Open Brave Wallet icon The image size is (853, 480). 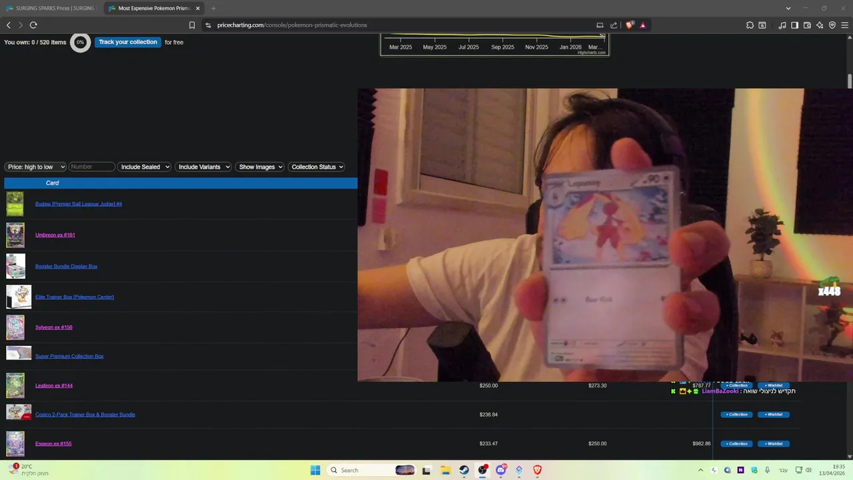tap(807, 25)
